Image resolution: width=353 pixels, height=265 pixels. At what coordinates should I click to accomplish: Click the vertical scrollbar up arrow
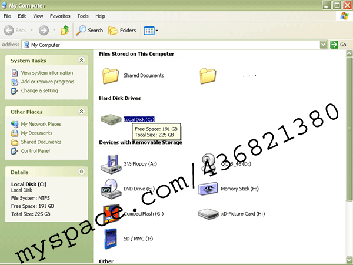click(349, 53)
